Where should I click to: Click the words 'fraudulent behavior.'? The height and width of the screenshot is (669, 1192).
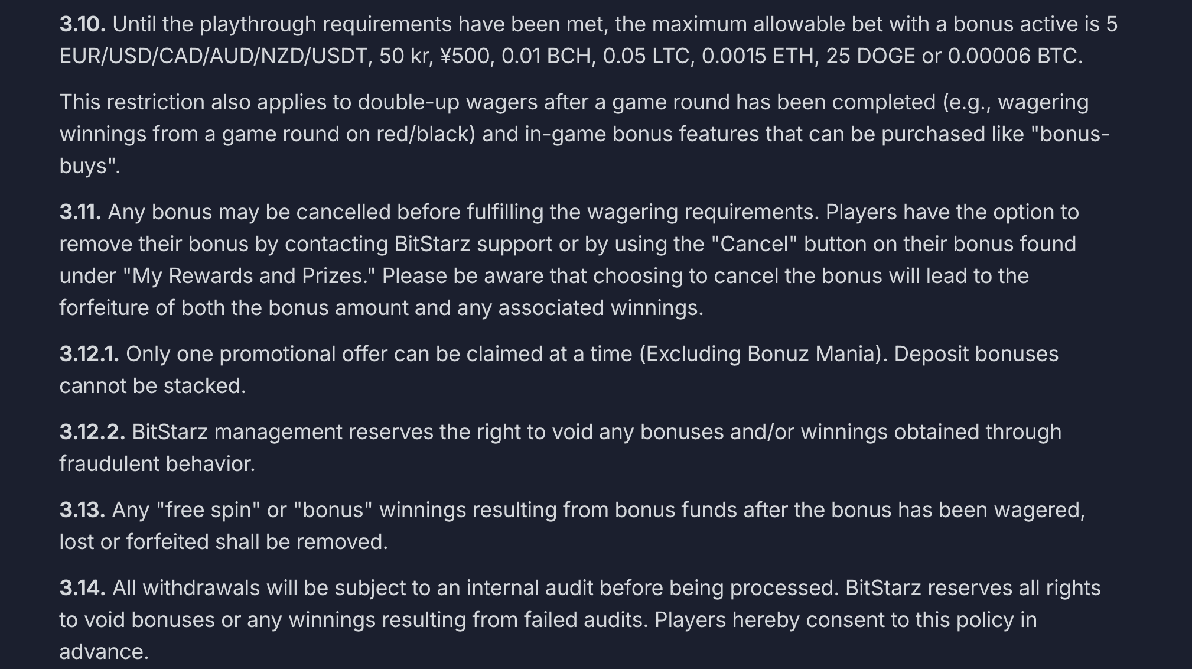click(x=157, y=464)
